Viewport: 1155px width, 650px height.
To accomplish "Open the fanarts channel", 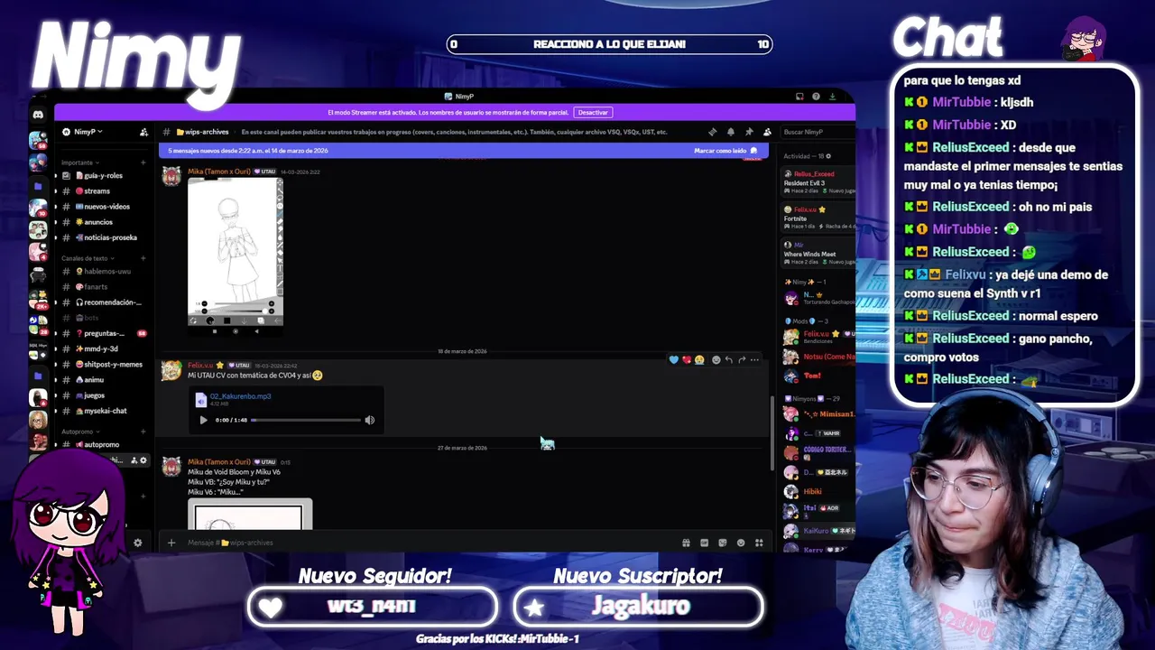I will (x=104, y=287).
